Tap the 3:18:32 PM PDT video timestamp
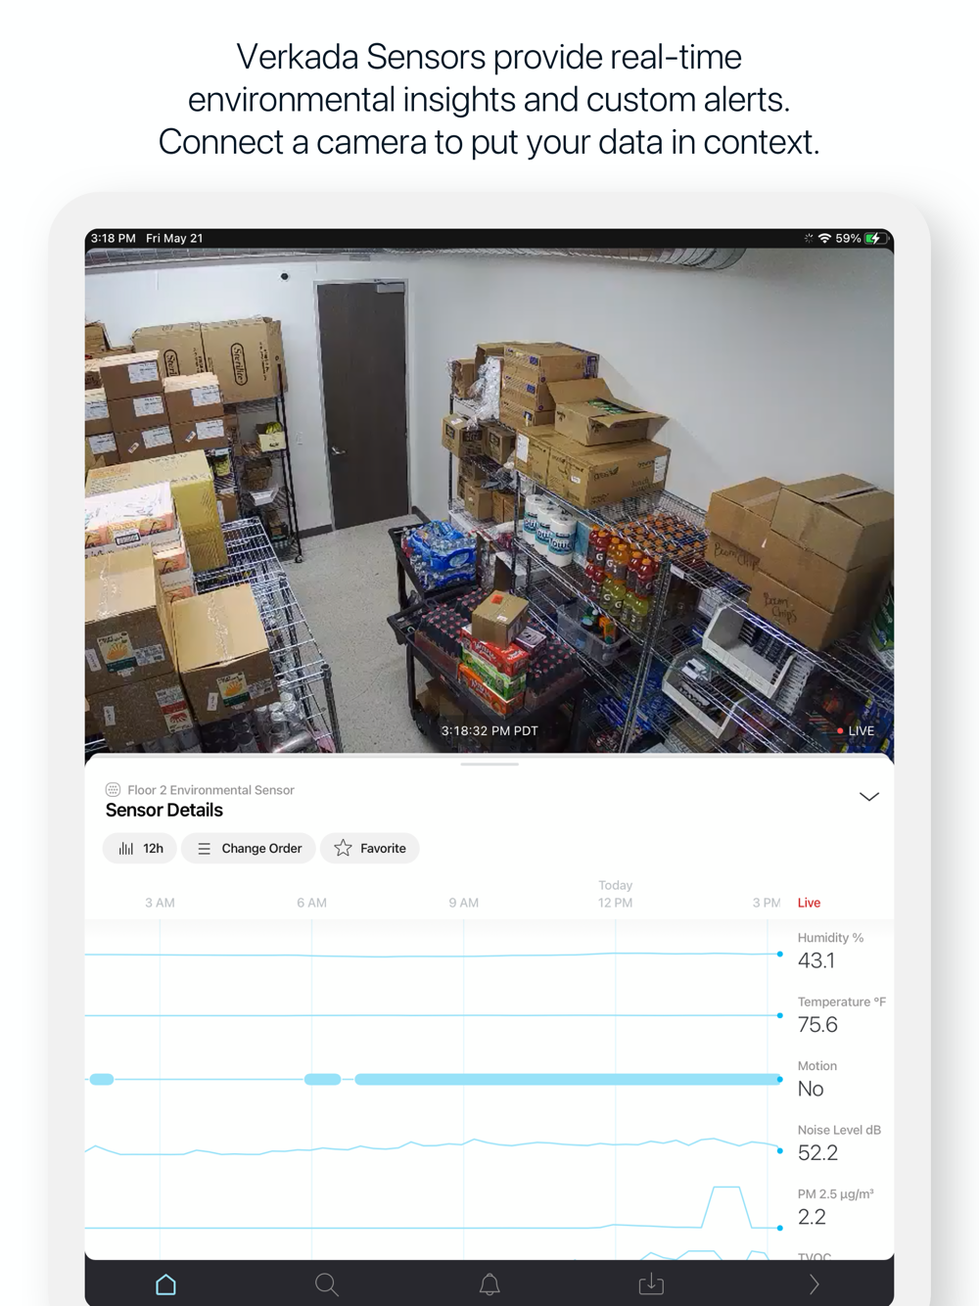 (489, 731)
